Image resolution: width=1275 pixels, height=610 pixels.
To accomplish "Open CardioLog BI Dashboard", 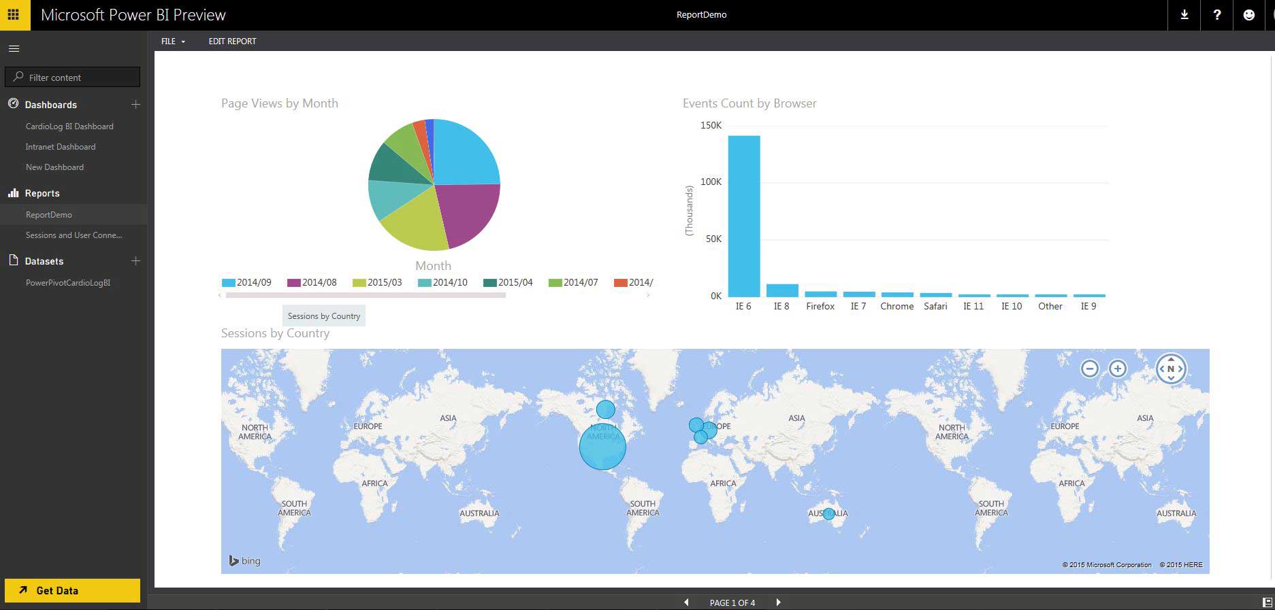I will coord(69,126).
